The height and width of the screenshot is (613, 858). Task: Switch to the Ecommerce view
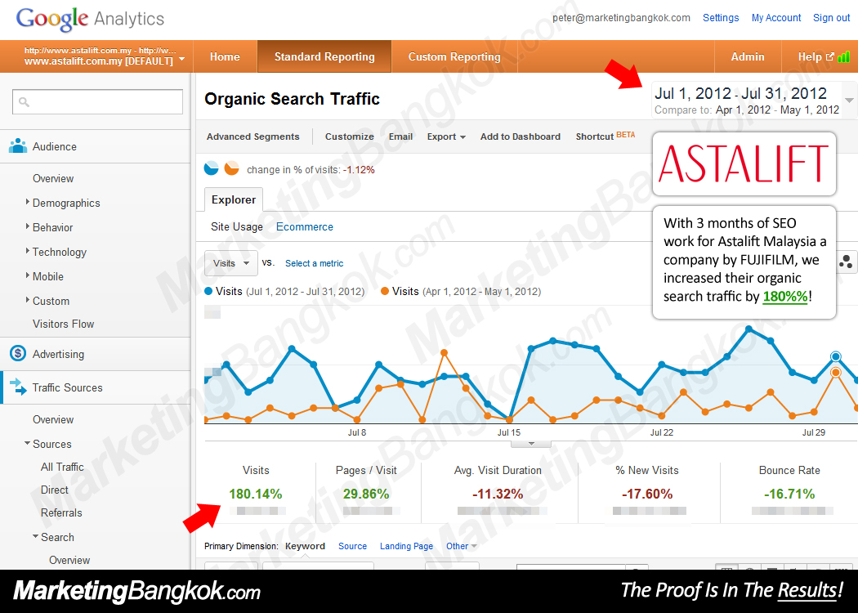coord(304,226)
